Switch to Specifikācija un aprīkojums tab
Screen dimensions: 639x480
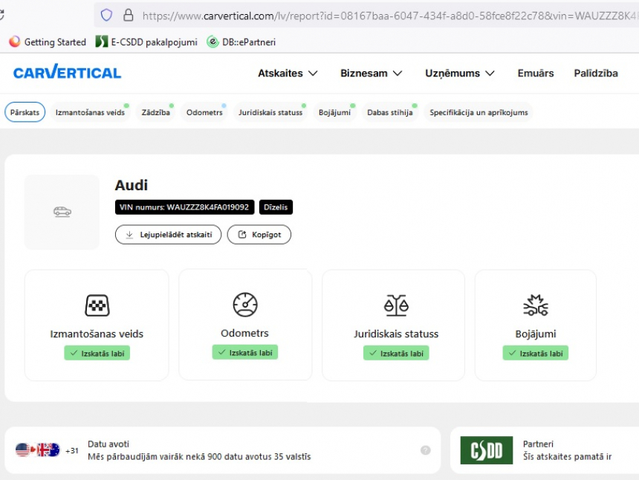[479, 112]
